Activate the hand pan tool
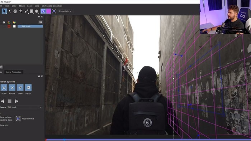Image resolution: width=251 pixels, height=141 pixels. click(15, 11)
